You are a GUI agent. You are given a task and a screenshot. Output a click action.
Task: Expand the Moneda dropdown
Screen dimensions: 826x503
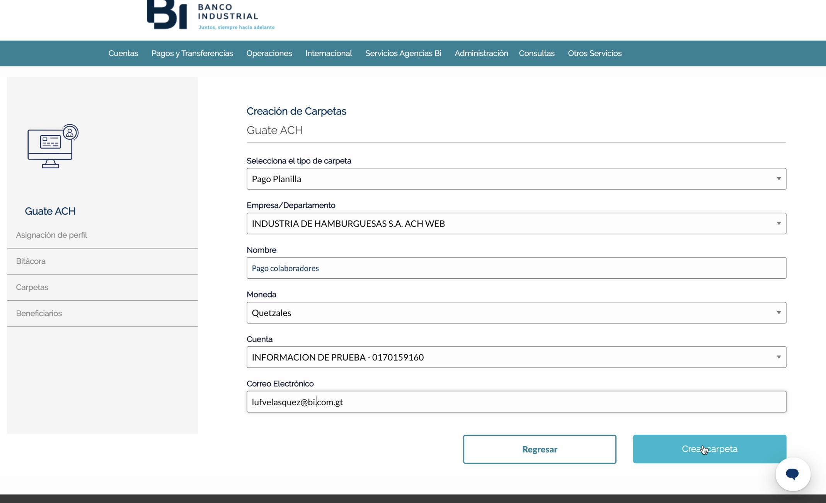516,313
